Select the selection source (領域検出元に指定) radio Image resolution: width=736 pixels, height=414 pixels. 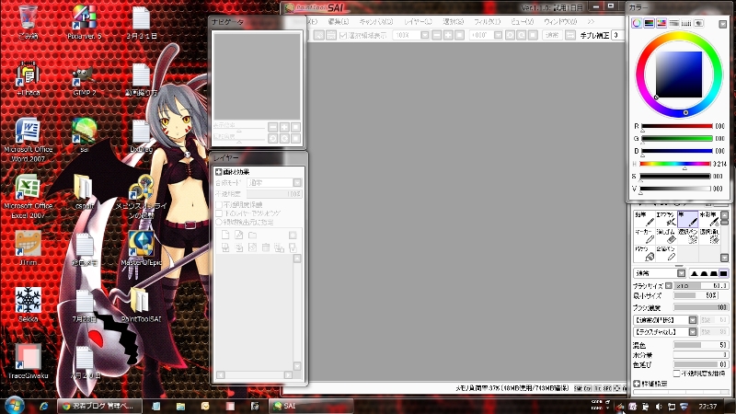click(219, 222)
